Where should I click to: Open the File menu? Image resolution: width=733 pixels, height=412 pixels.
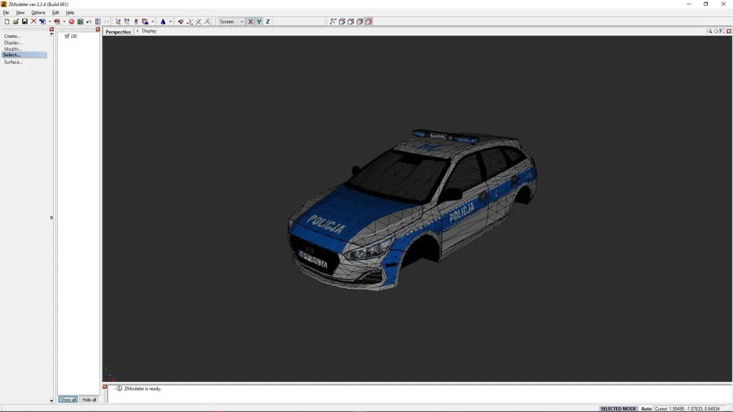(x=5, y=12)
